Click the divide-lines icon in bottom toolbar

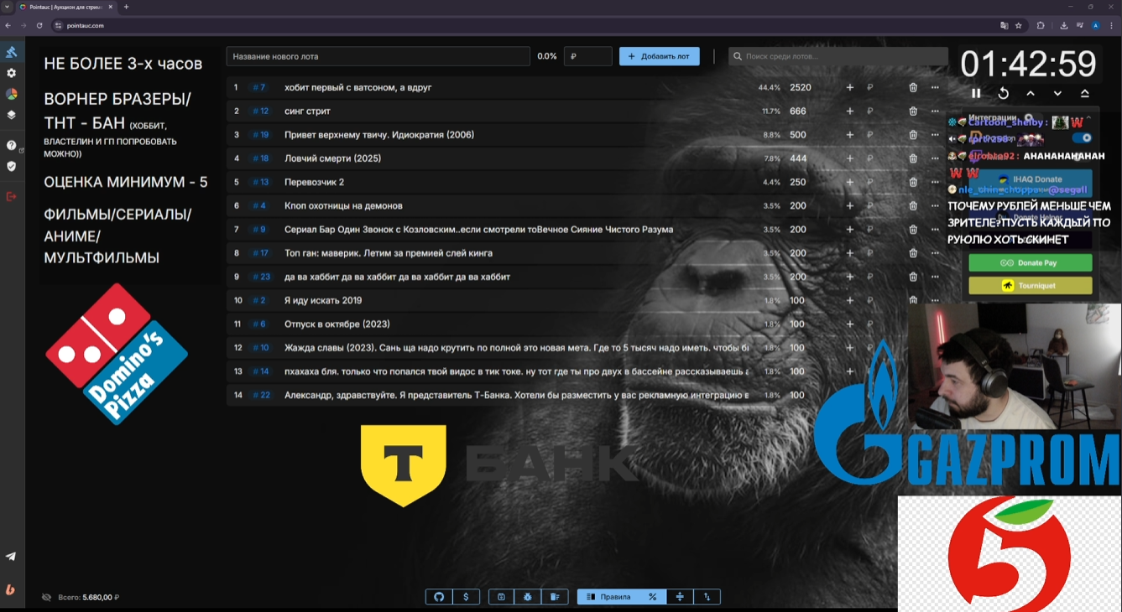pyautogui.click(x=680, y=597)
